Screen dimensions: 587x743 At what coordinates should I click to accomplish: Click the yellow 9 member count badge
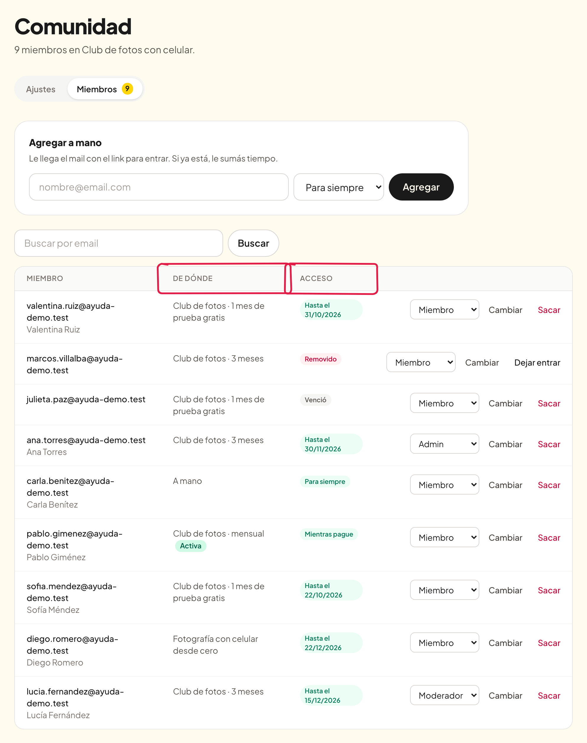coord(128,89)
